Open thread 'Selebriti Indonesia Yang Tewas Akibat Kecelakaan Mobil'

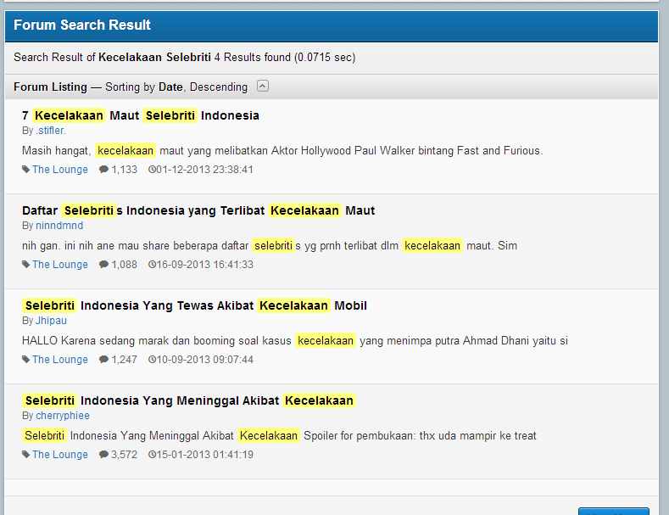(x=194, y=305)
